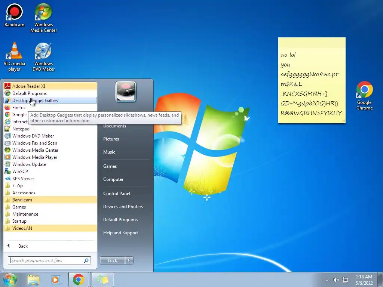Open XPS Viewer

pos(50,178)
